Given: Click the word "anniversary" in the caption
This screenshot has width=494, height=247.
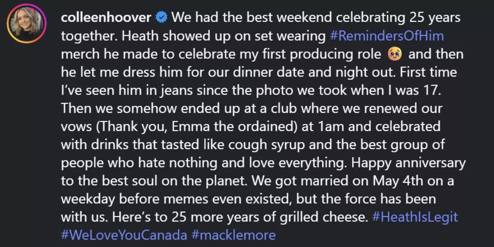Looking at the screenshot, I should click(432, 163).
